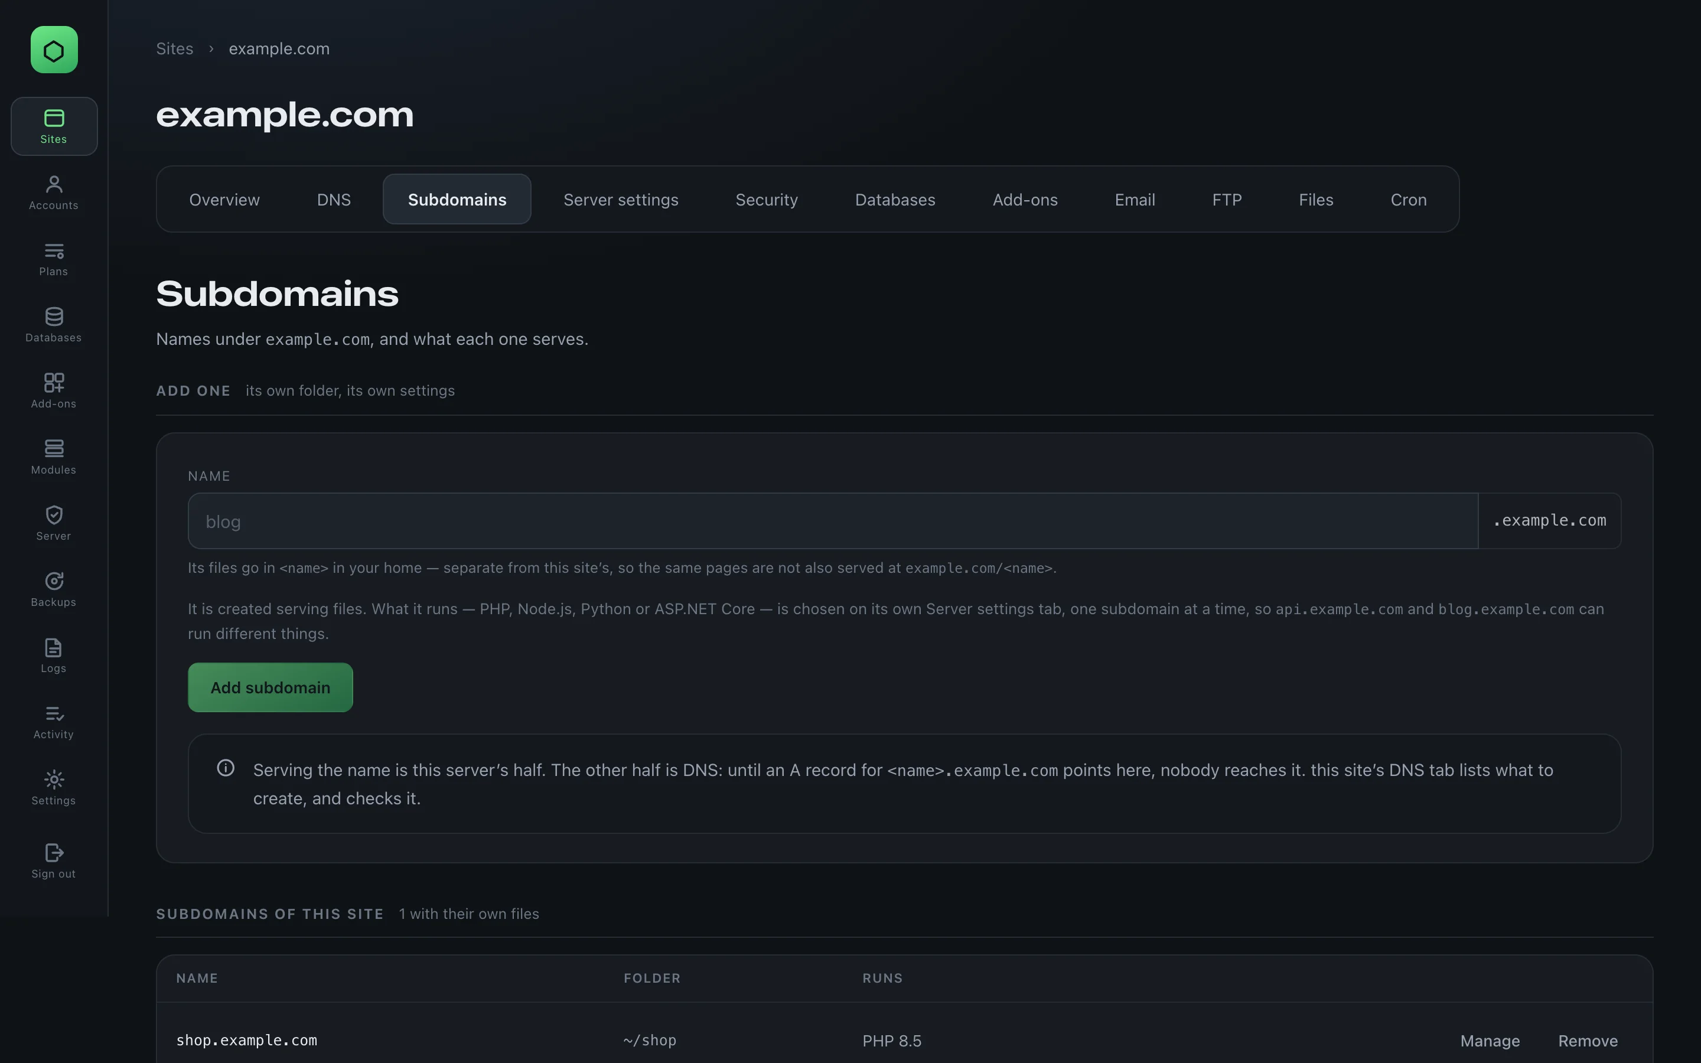
Task: Open Accounts in the sidebar
Action: pos(54,193)
